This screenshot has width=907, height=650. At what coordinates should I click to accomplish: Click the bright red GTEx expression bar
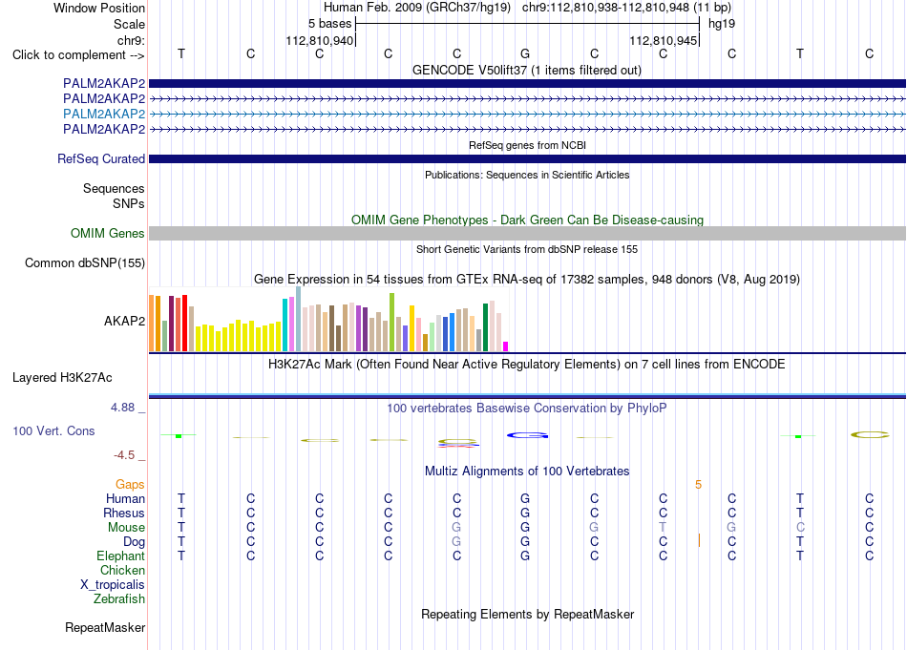(x=184, y=324)
